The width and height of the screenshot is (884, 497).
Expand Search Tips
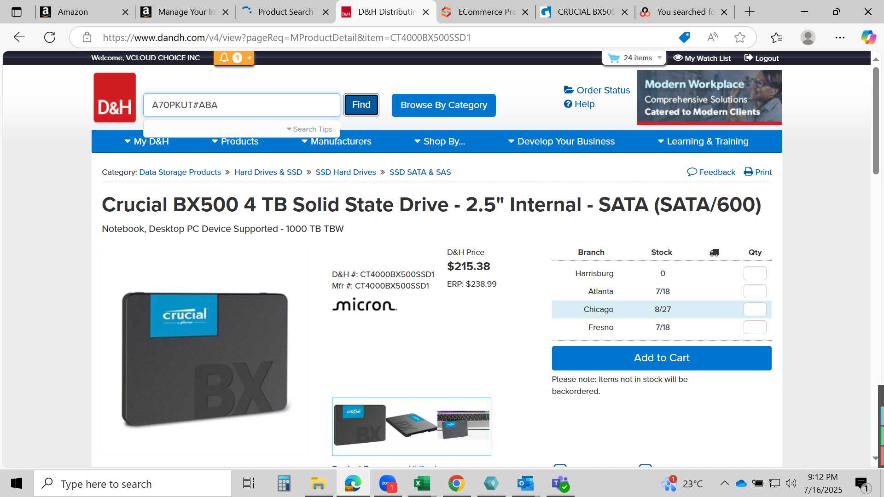pos(309,129)
